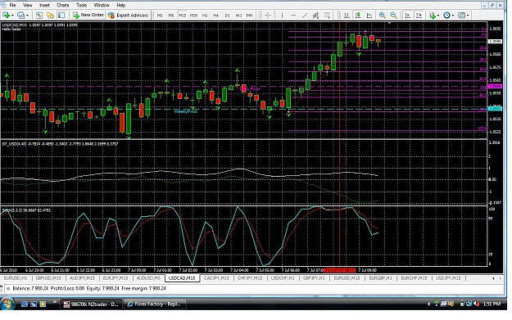
Task: Select the M15 timeframe
Action: point(182,16)
